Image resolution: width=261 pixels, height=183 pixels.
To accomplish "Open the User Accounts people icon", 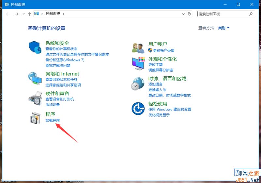I will [138, 48].
